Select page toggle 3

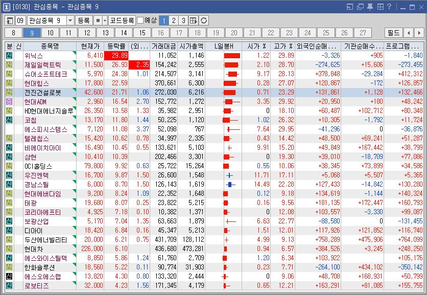pos(183,20)
